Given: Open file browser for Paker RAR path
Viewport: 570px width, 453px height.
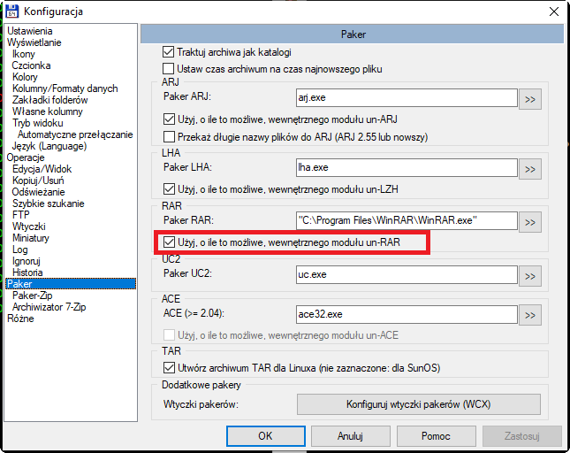Looking at the screenshot, I should (x=529, y=222).
